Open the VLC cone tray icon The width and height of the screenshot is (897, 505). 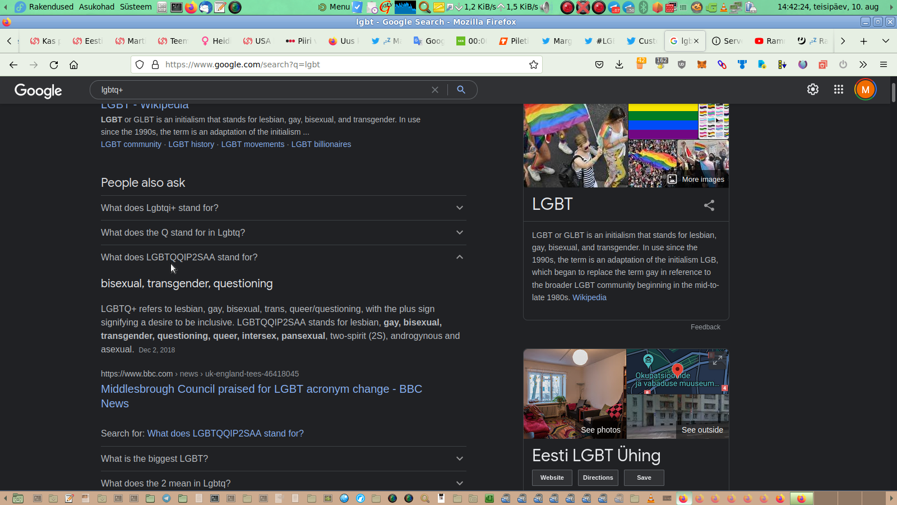pyautogui.click(x=724, y=7)
